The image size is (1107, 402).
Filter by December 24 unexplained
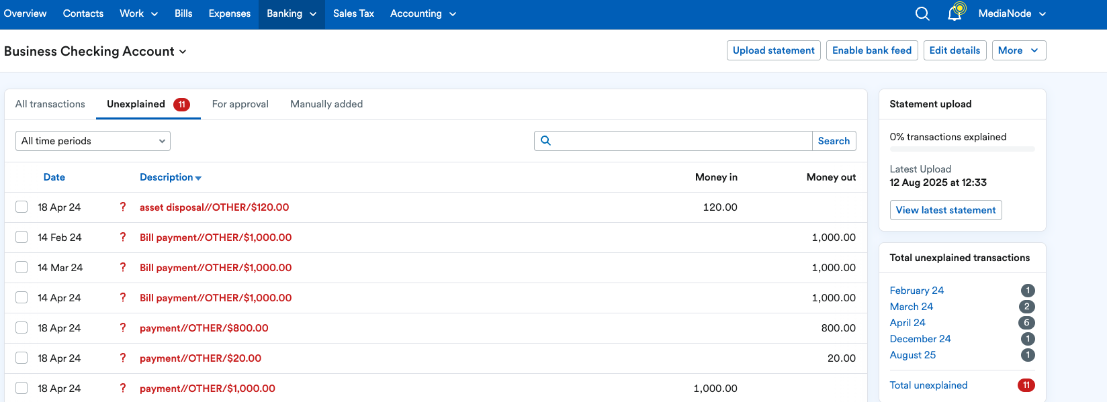point(920,339)
